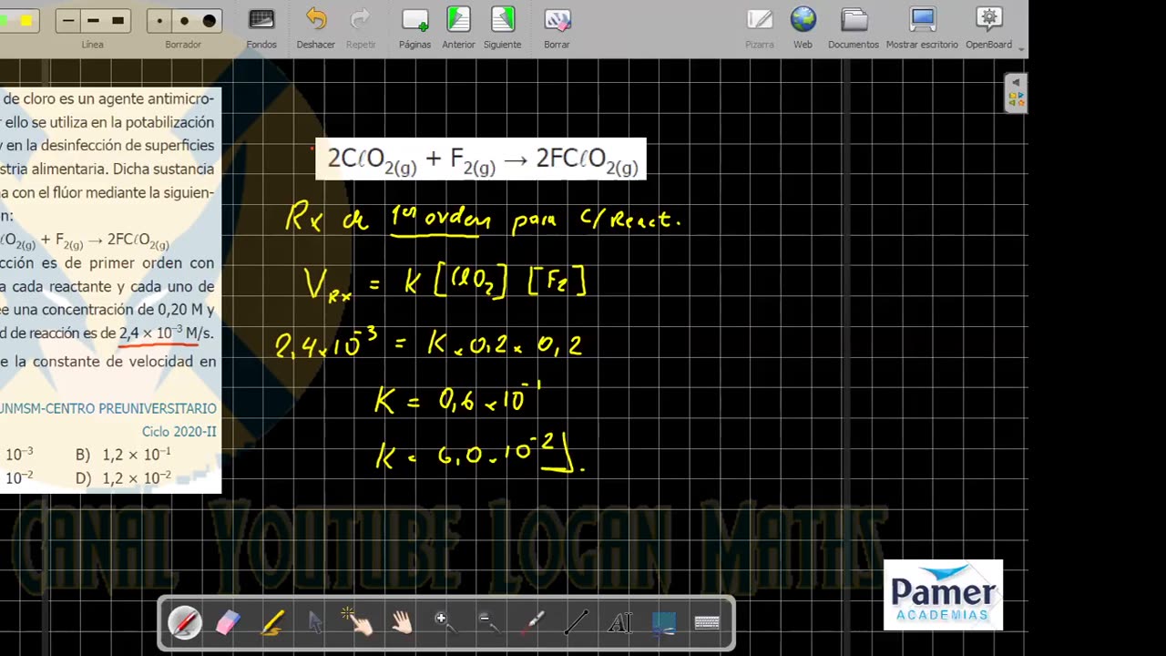Screen dimensions: 1166x656
Task: Go to the Siguiente next page
Action: [x=502, y=27]
